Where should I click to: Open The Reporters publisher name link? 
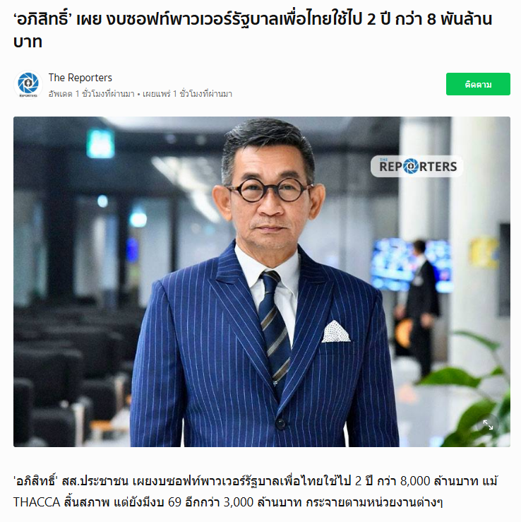tap(80, 78)
